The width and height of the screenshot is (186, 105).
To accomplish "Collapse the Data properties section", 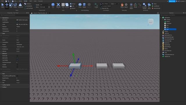I will [x=1, y=34].
